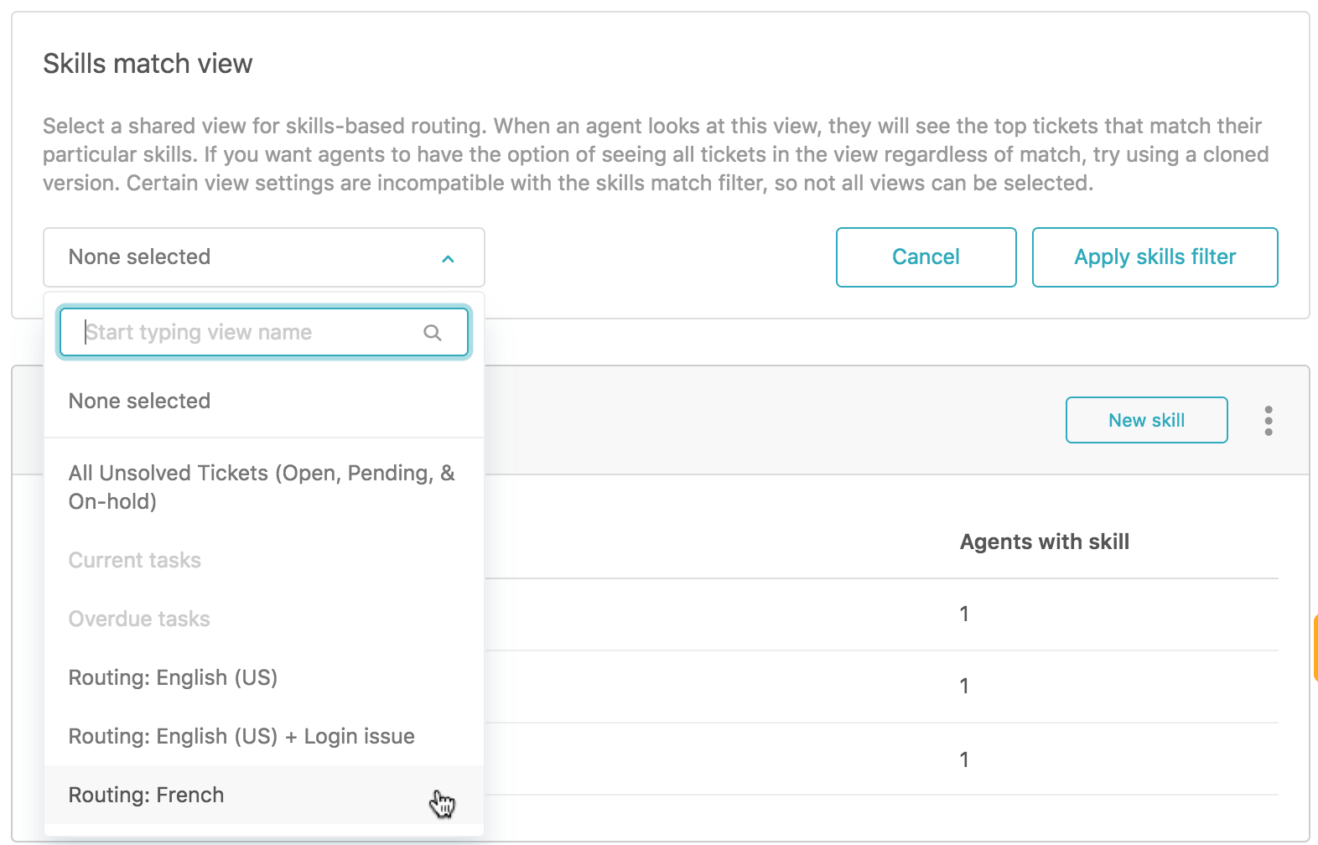Cancel the skills match selection
This screenshot has height=845, width=1318.
point(926,257)
